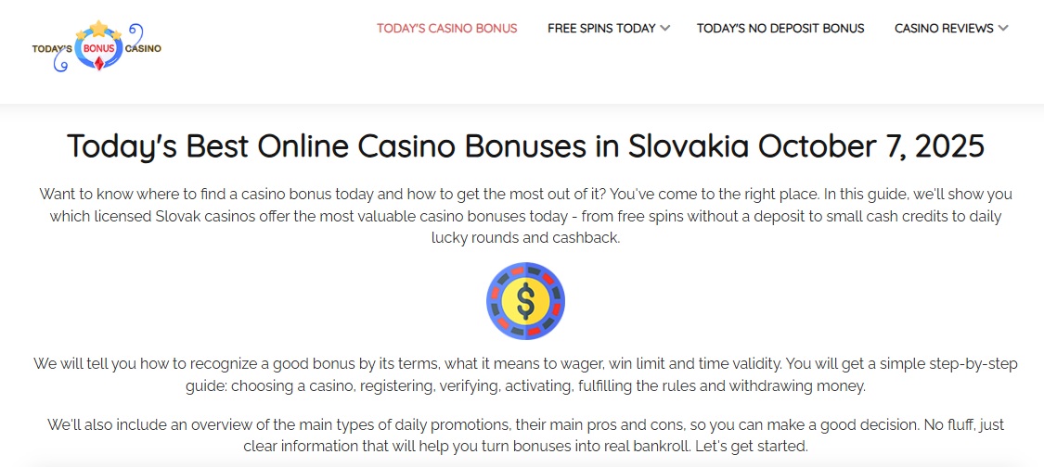Screen dimensions: 1044x467
Task: Click the word CASINO in the logo
Action: (x=144, y=48)
